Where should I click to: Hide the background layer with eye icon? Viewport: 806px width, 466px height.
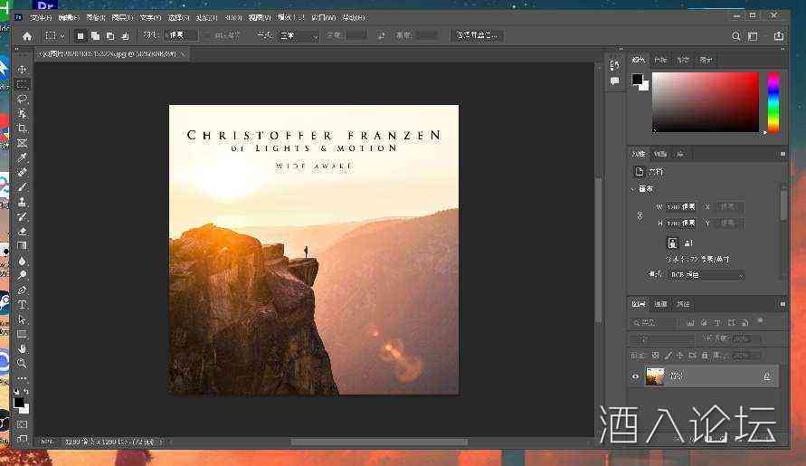(x=635, y=376)
